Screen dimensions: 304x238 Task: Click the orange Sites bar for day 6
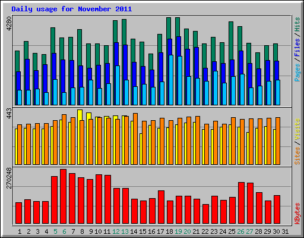[x=64, y=139]
